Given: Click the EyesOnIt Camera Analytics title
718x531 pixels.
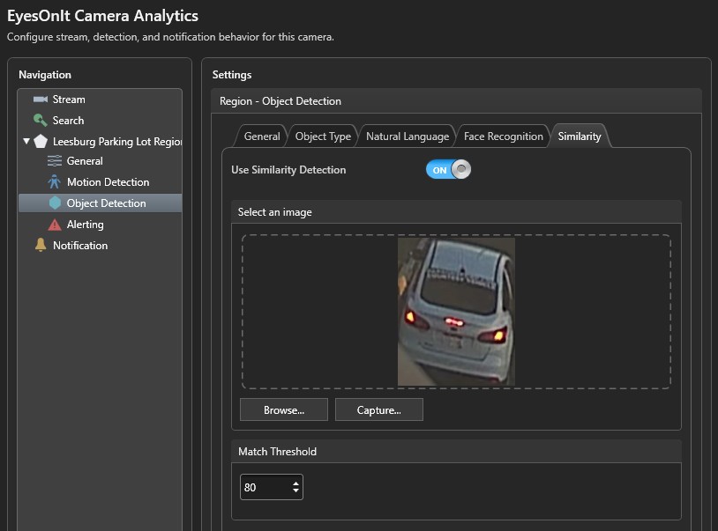Looking at the screenshot, I should coord(102,16).
